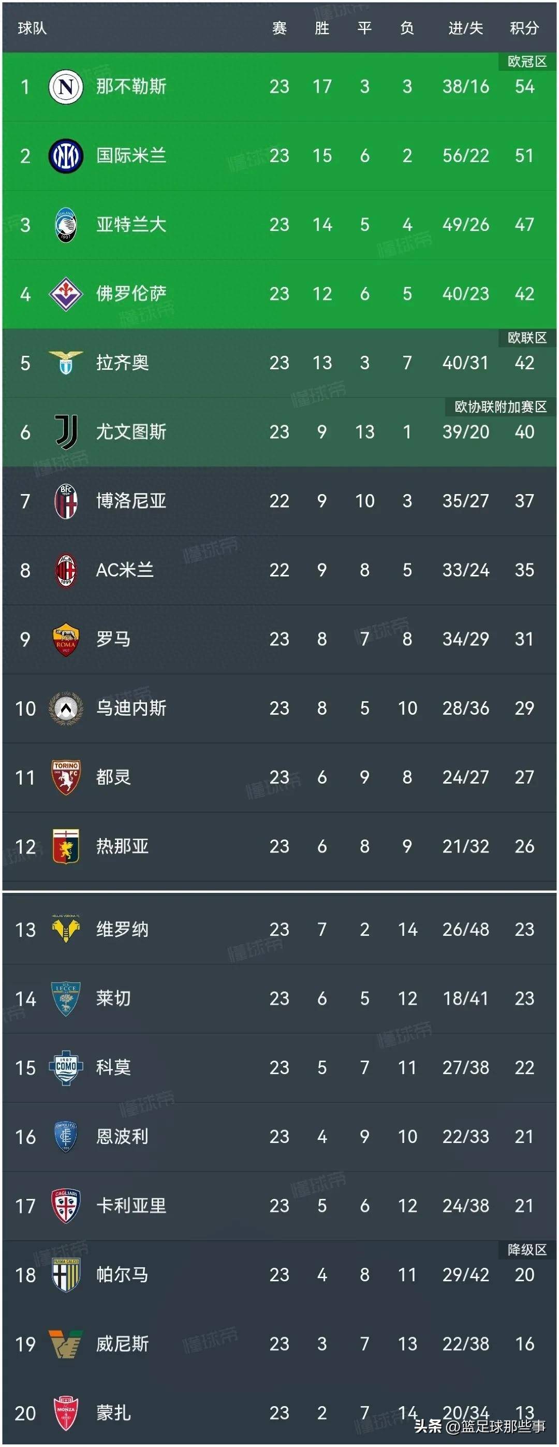
Task: Click the Fiorentina purple crest
Action: (x=66, y=294)
